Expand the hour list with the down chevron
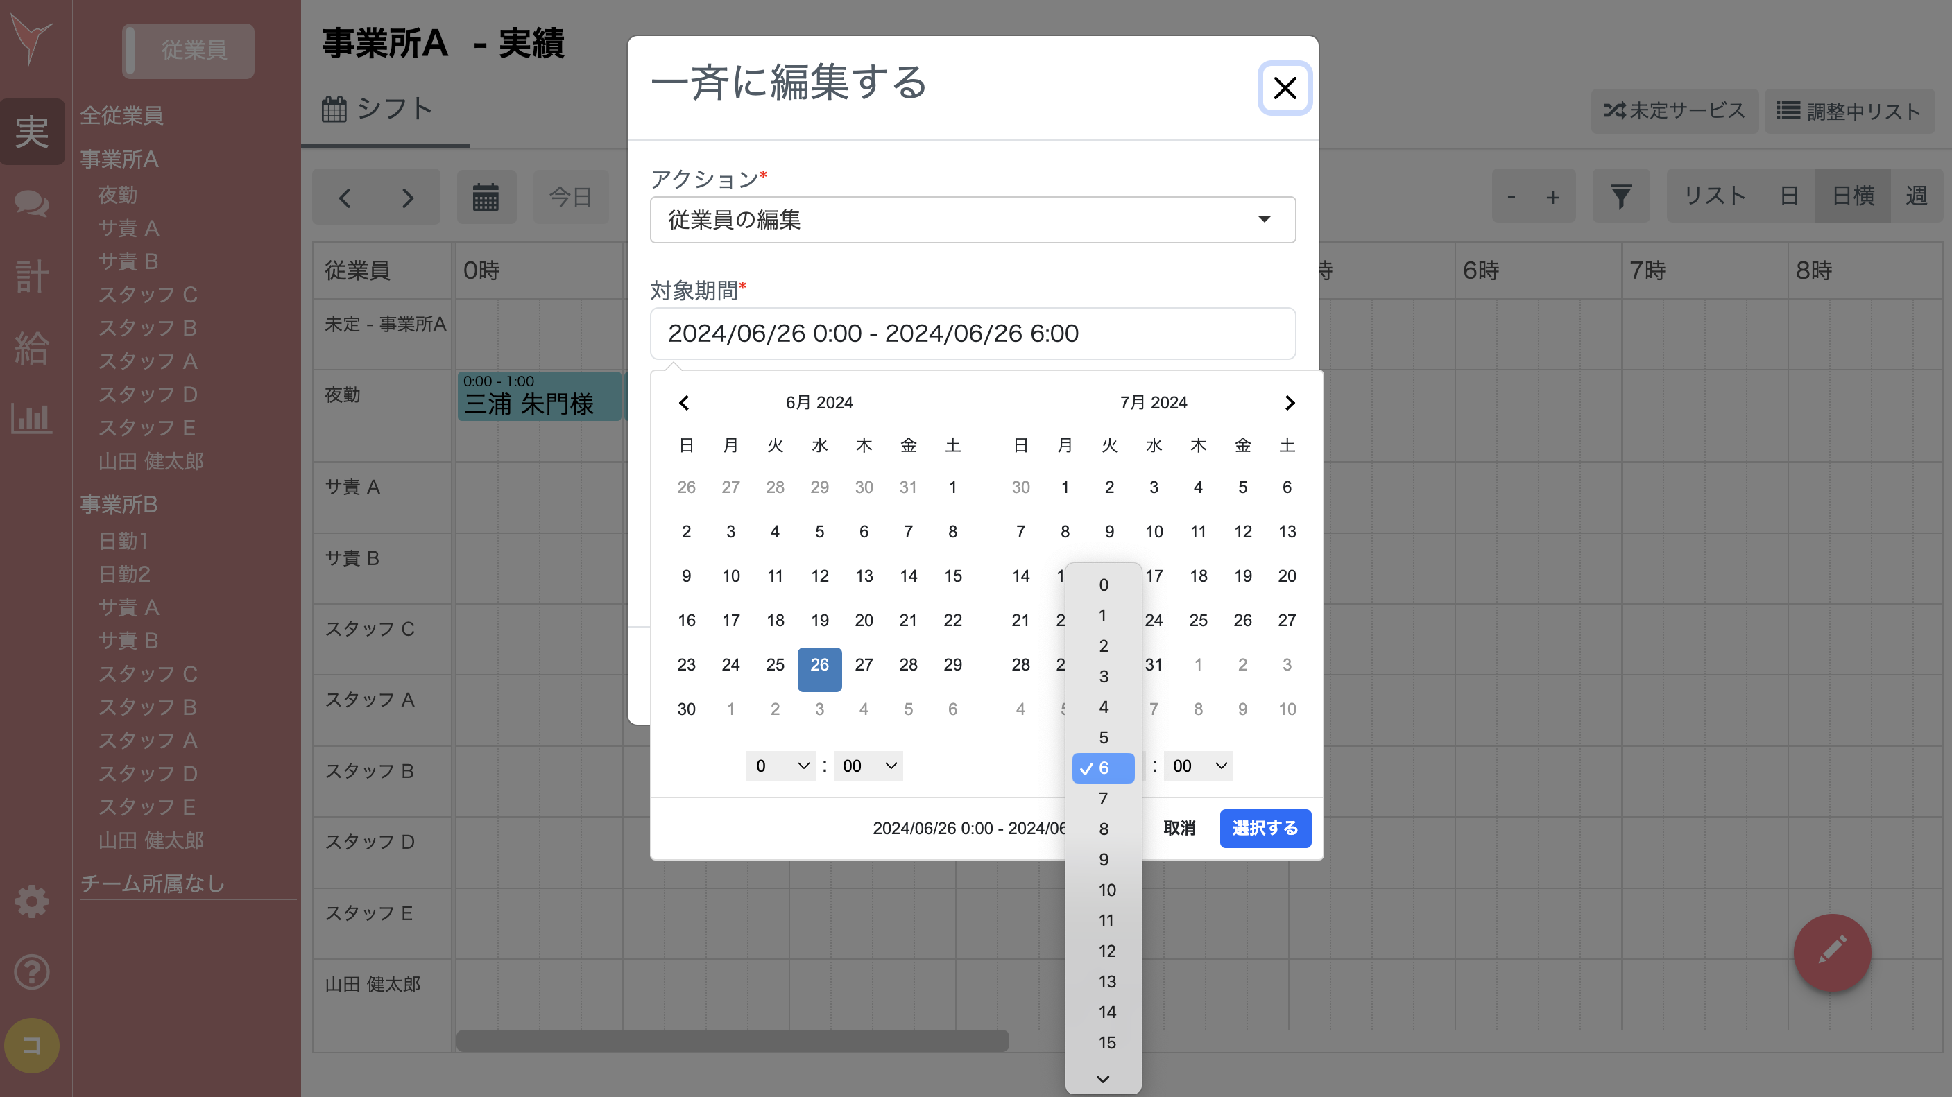 point(1102,1079)
